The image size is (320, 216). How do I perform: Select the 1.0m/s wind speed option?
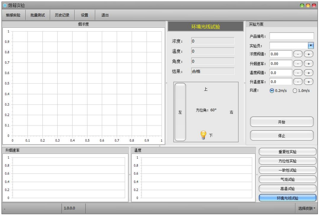click(x=295, y=91)
